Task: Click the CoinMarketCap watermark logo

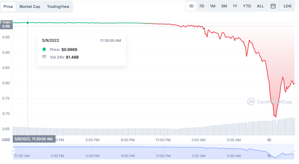Action: coord(251,102)
